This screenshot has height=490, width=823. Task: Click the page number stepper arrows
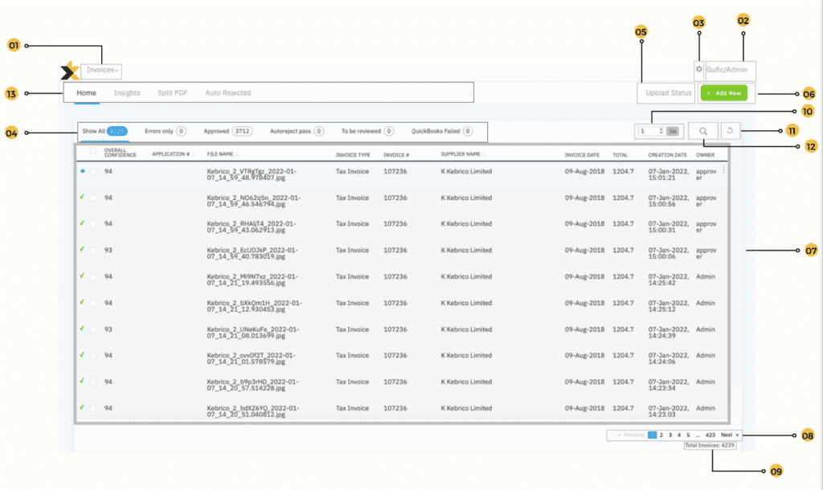(x=661, y=131)
